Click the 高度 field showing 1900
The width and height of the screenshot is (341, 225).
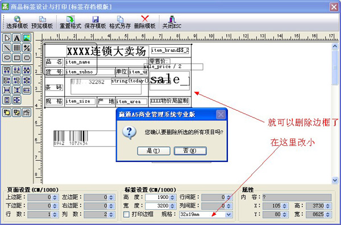(x=160, y=197)
